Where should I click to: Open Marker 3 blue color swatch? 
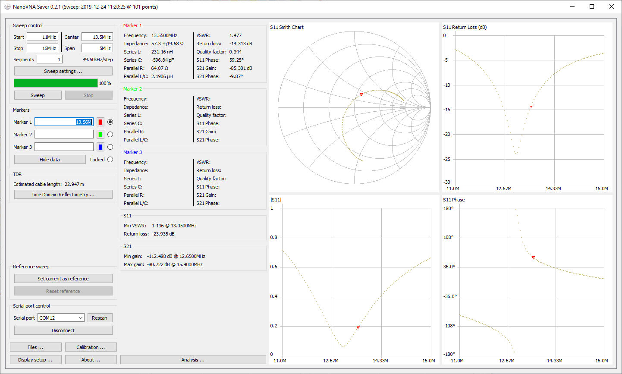(101, 147)
